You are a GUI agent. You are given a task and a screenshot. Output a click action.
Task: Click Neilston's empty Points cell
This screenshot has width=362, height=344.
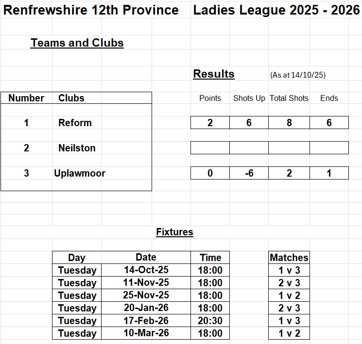pyautogui.click(x=210, y=147)
